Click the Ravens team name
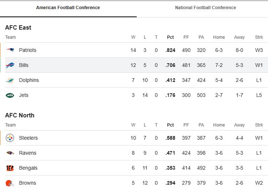 pos(28,153)
